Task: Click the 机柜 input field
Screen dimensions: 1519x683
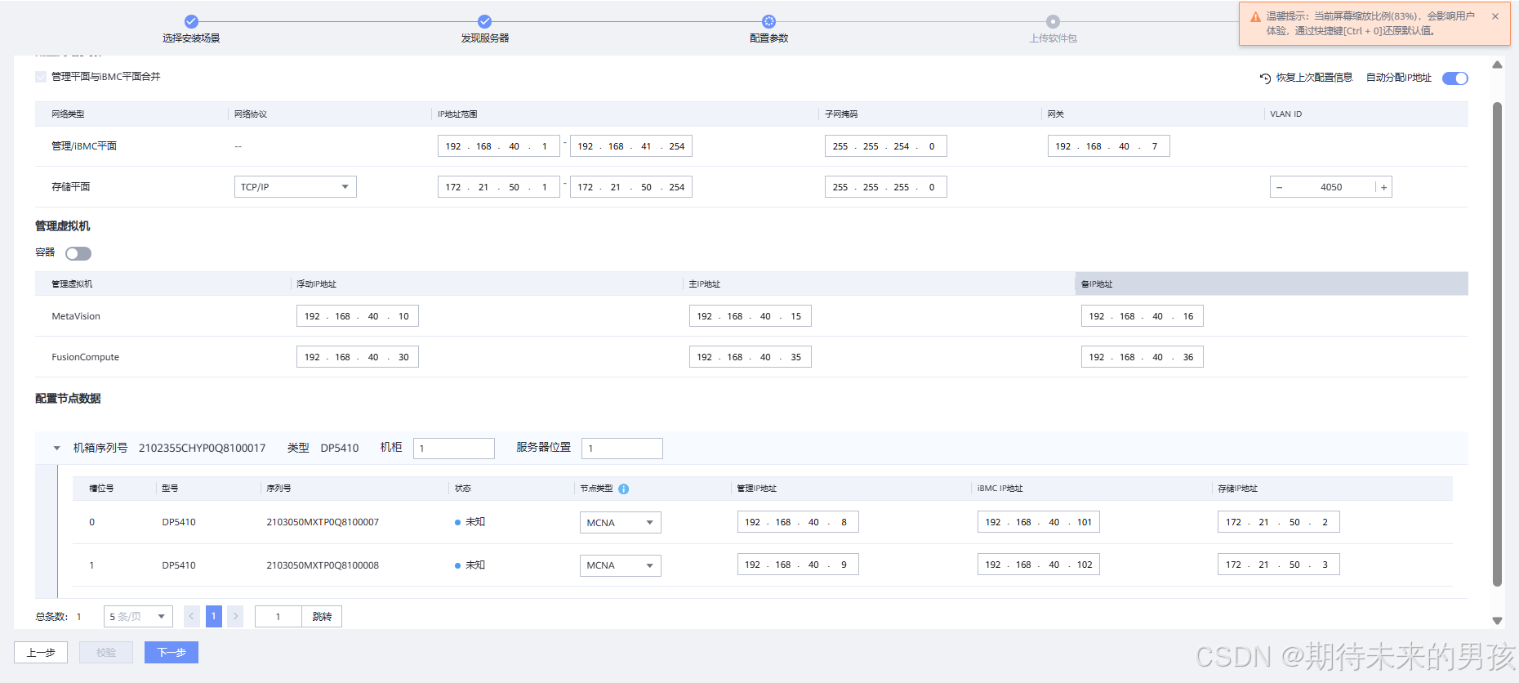Action: [454, 449]
